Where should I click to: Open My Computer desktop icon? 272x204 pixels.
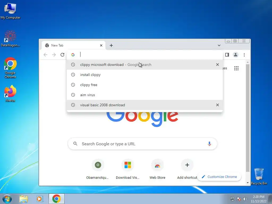tap(10, 11)
